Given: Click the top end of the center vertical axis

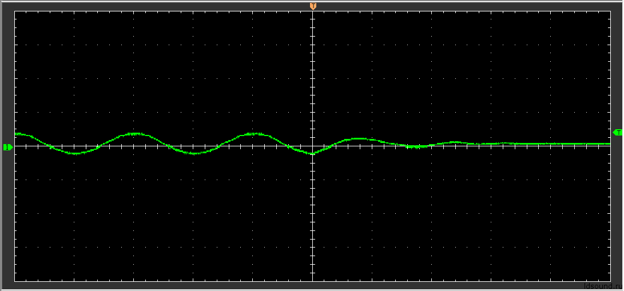Looking at the screenshot, I should 312,12.
